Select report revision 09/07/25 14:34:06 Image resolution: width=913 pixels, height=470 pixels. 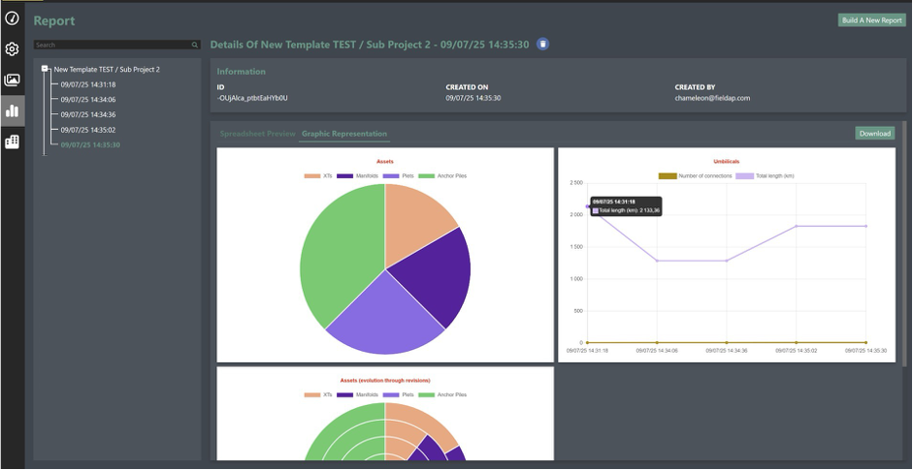[87, 100]
